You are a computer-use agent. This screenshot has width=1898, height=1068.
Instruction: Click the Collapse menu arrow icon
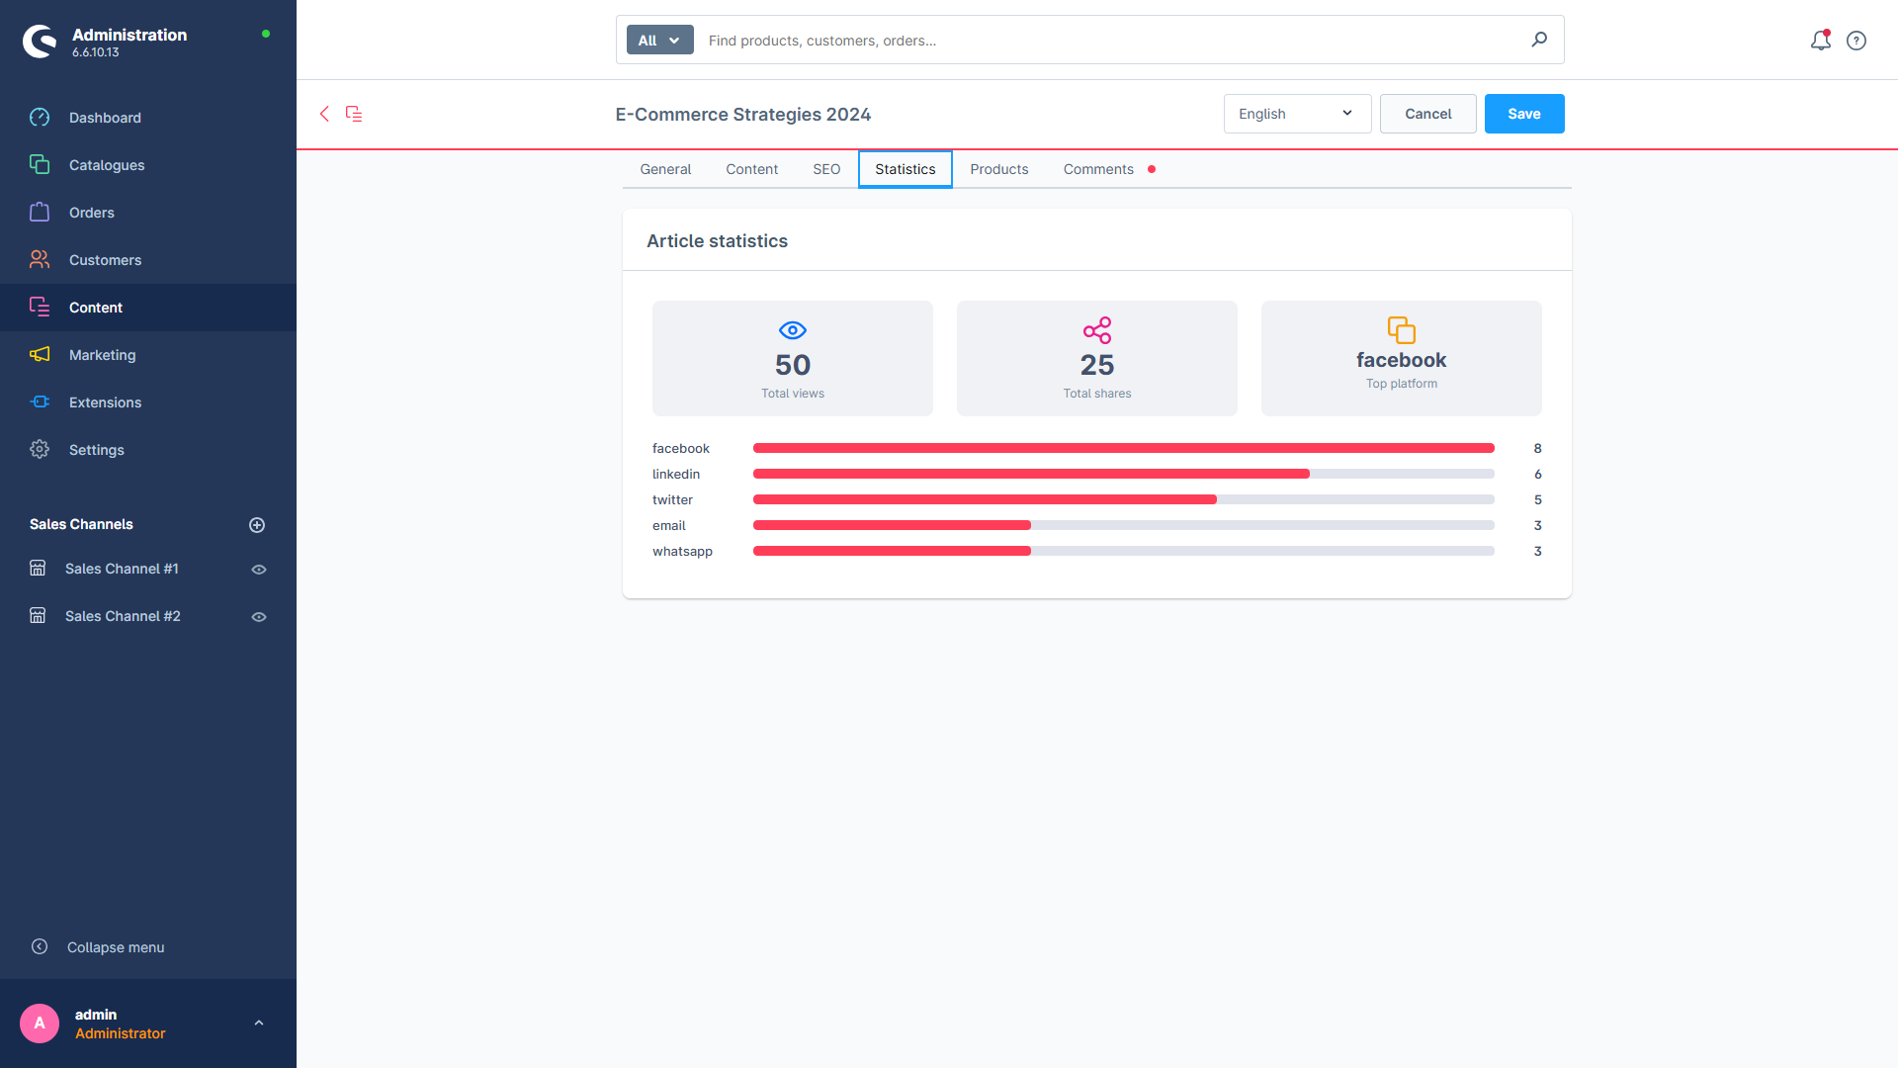click(40, 947)
